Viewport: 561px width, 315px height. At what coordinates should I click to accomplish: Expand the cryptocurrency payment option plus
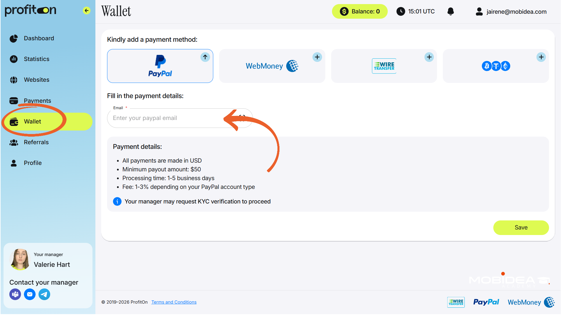(x=541, y=57)
